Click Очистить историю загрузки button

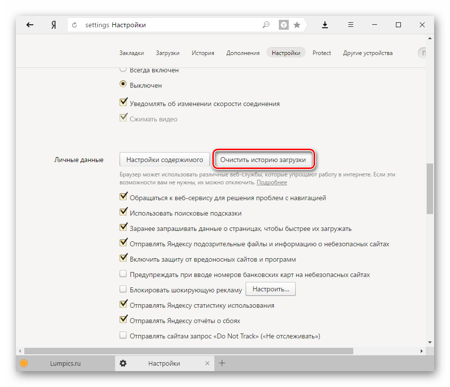click(x=263, y=160)
